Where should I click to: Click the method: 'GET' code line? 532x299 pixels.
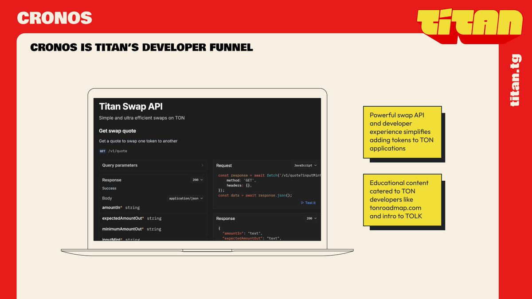241,180
